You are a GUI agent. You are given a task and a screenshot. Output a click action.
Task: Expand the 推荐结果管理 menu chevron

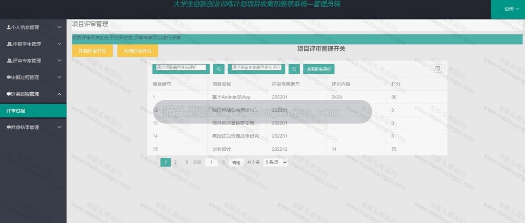click(x=59, y=127)
